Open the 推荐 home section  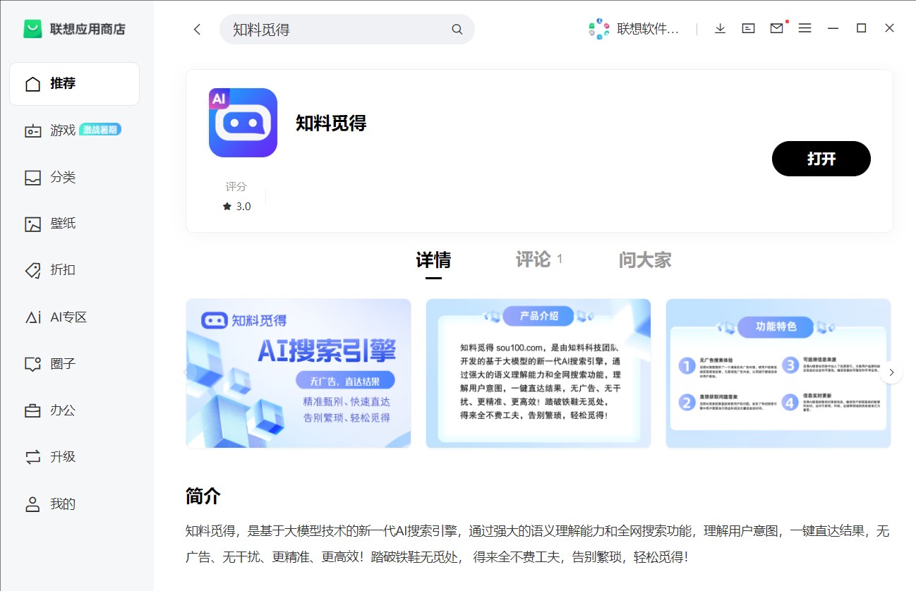74,84
